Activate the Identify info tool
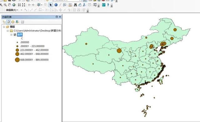The width and height of the screenshot is (200, 122). (56, 5)
